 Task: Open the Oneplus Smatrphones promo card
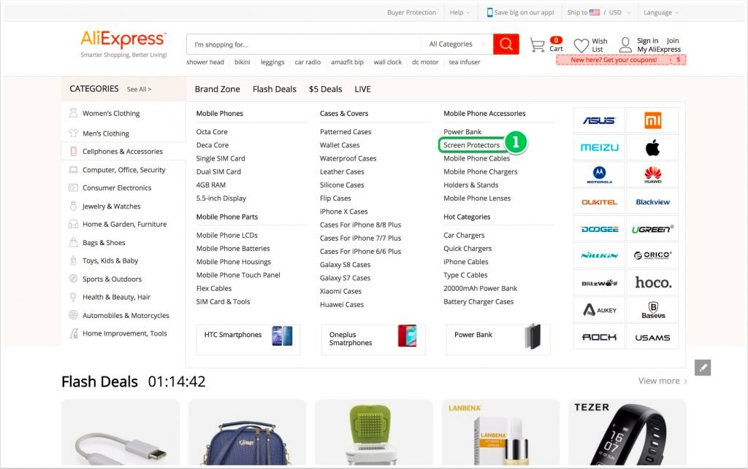pyautogui.click(x=373, y=339)
